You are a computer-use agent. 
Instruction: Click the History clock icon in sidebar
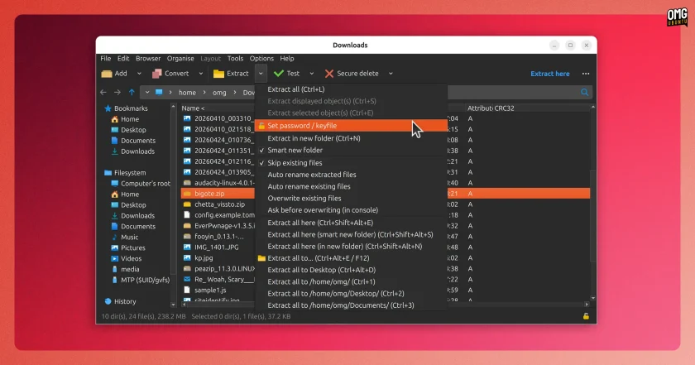(108, 301)
